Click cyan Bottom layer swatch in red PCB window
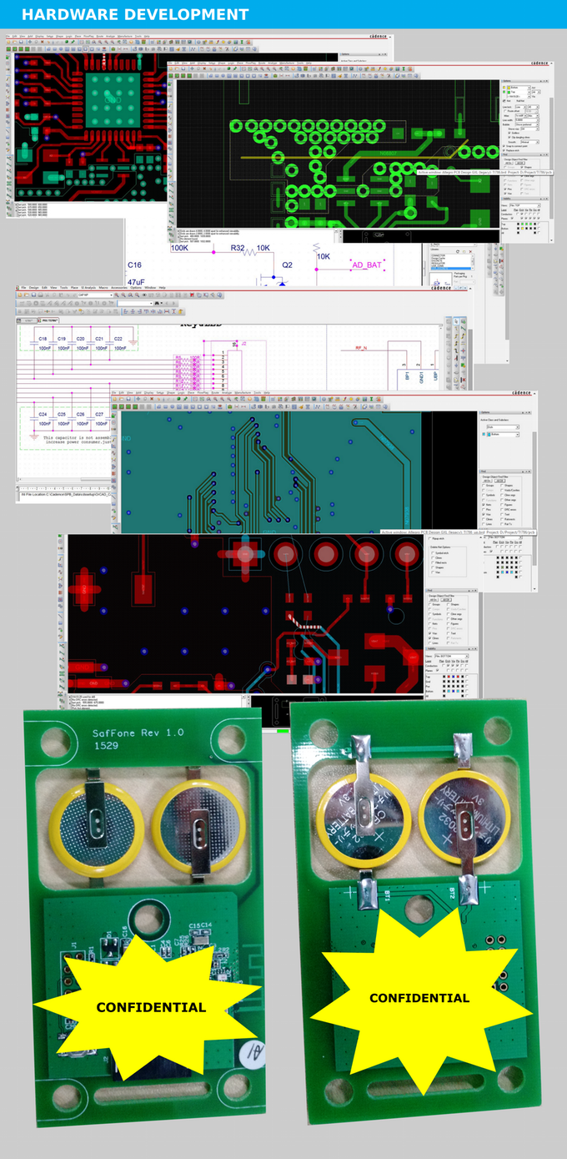Image resolution: width=567 pixels, height=1159 pixels. (449, 691)
